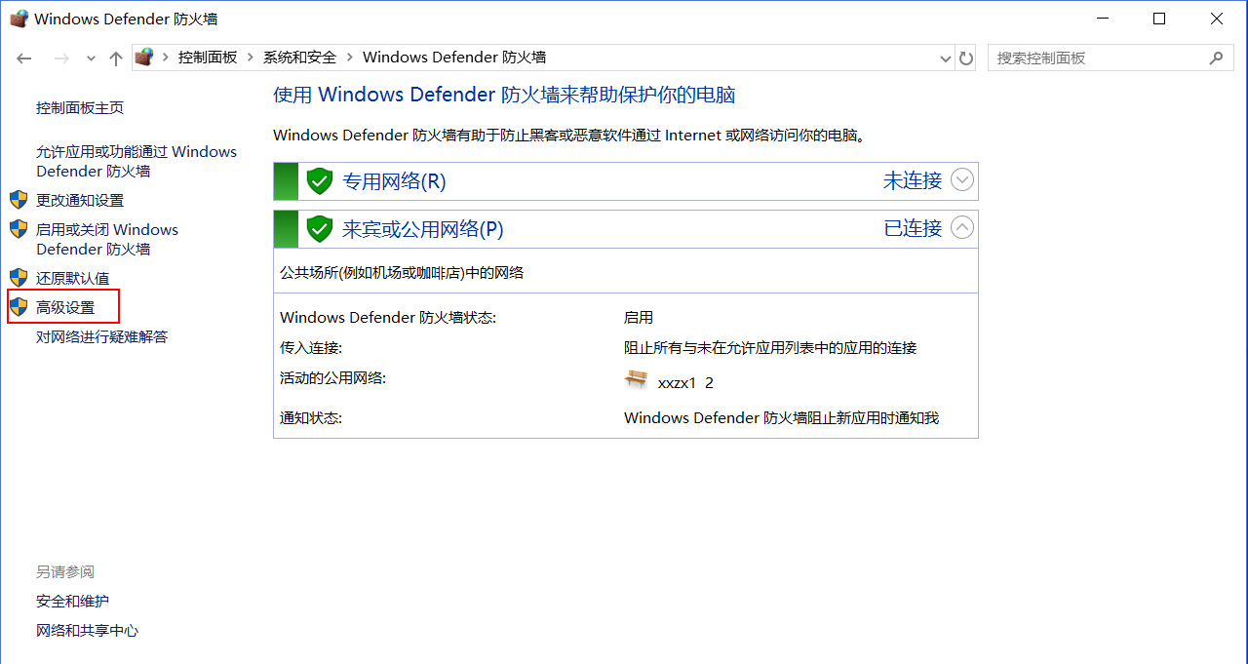Minimize the Windows Defender 防火墙 window

point(1103,19)
